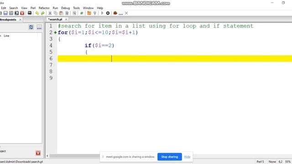This screenshot has width=292, height=164.
Task: Copy selection using the toolbar icon
Action: point(56,13)
